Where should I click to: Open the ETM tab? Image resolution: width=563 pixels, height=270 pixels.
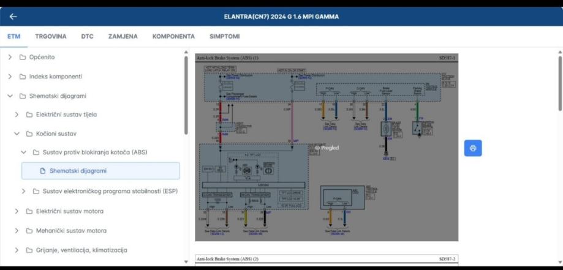click(x=13, y=36)
